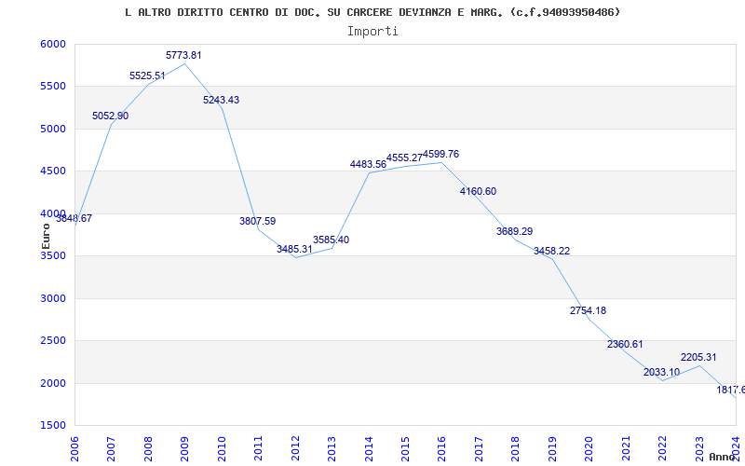Click x-axis year 2020
The width and height of the screenshot is (745, 466).
(589, 448)
